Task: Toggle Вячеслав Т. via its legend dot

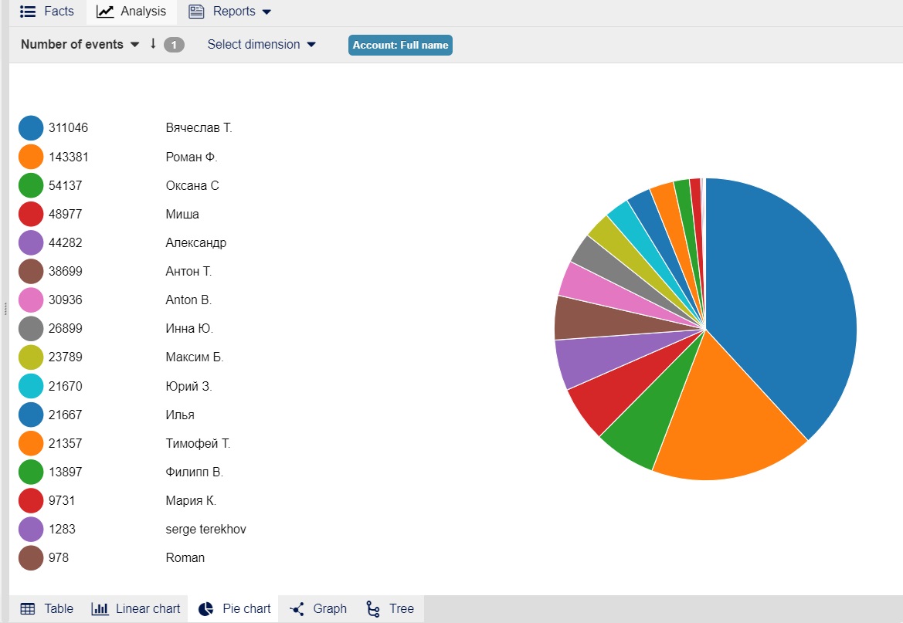Action: point(29,127)
